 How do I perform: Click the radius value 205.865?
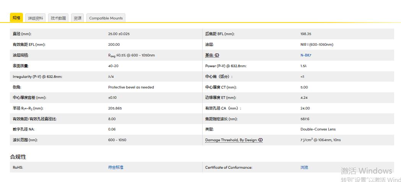click(x=115, y=108)
